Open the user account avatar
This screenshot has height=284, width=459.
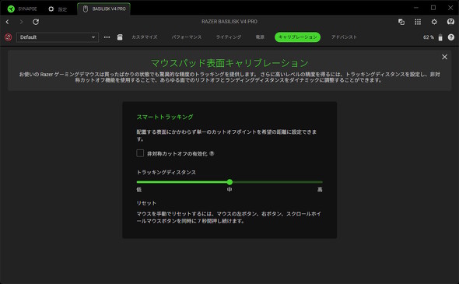[450, 22]
